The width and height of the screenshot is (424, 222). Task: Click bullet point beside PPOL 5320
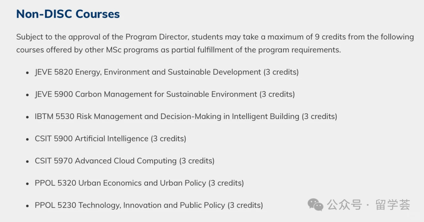click(27, 184)
